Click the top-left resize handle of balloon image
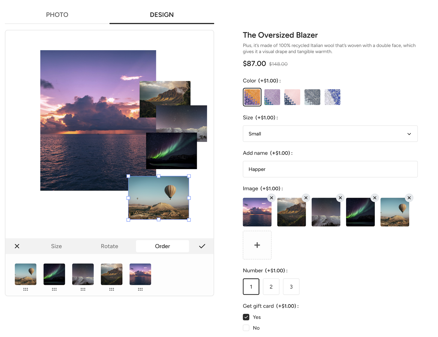The width and height of the screenshot is (438, 337). pyautogui.click(x=128, y=176)
